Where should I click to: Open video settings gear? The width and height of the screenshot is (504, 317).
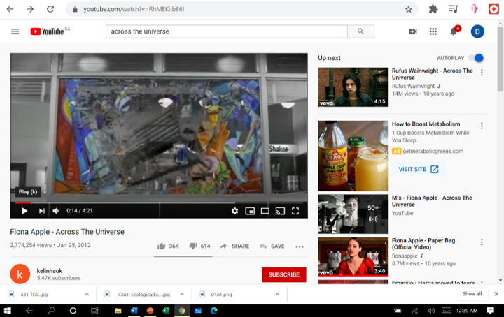point(234,211)
